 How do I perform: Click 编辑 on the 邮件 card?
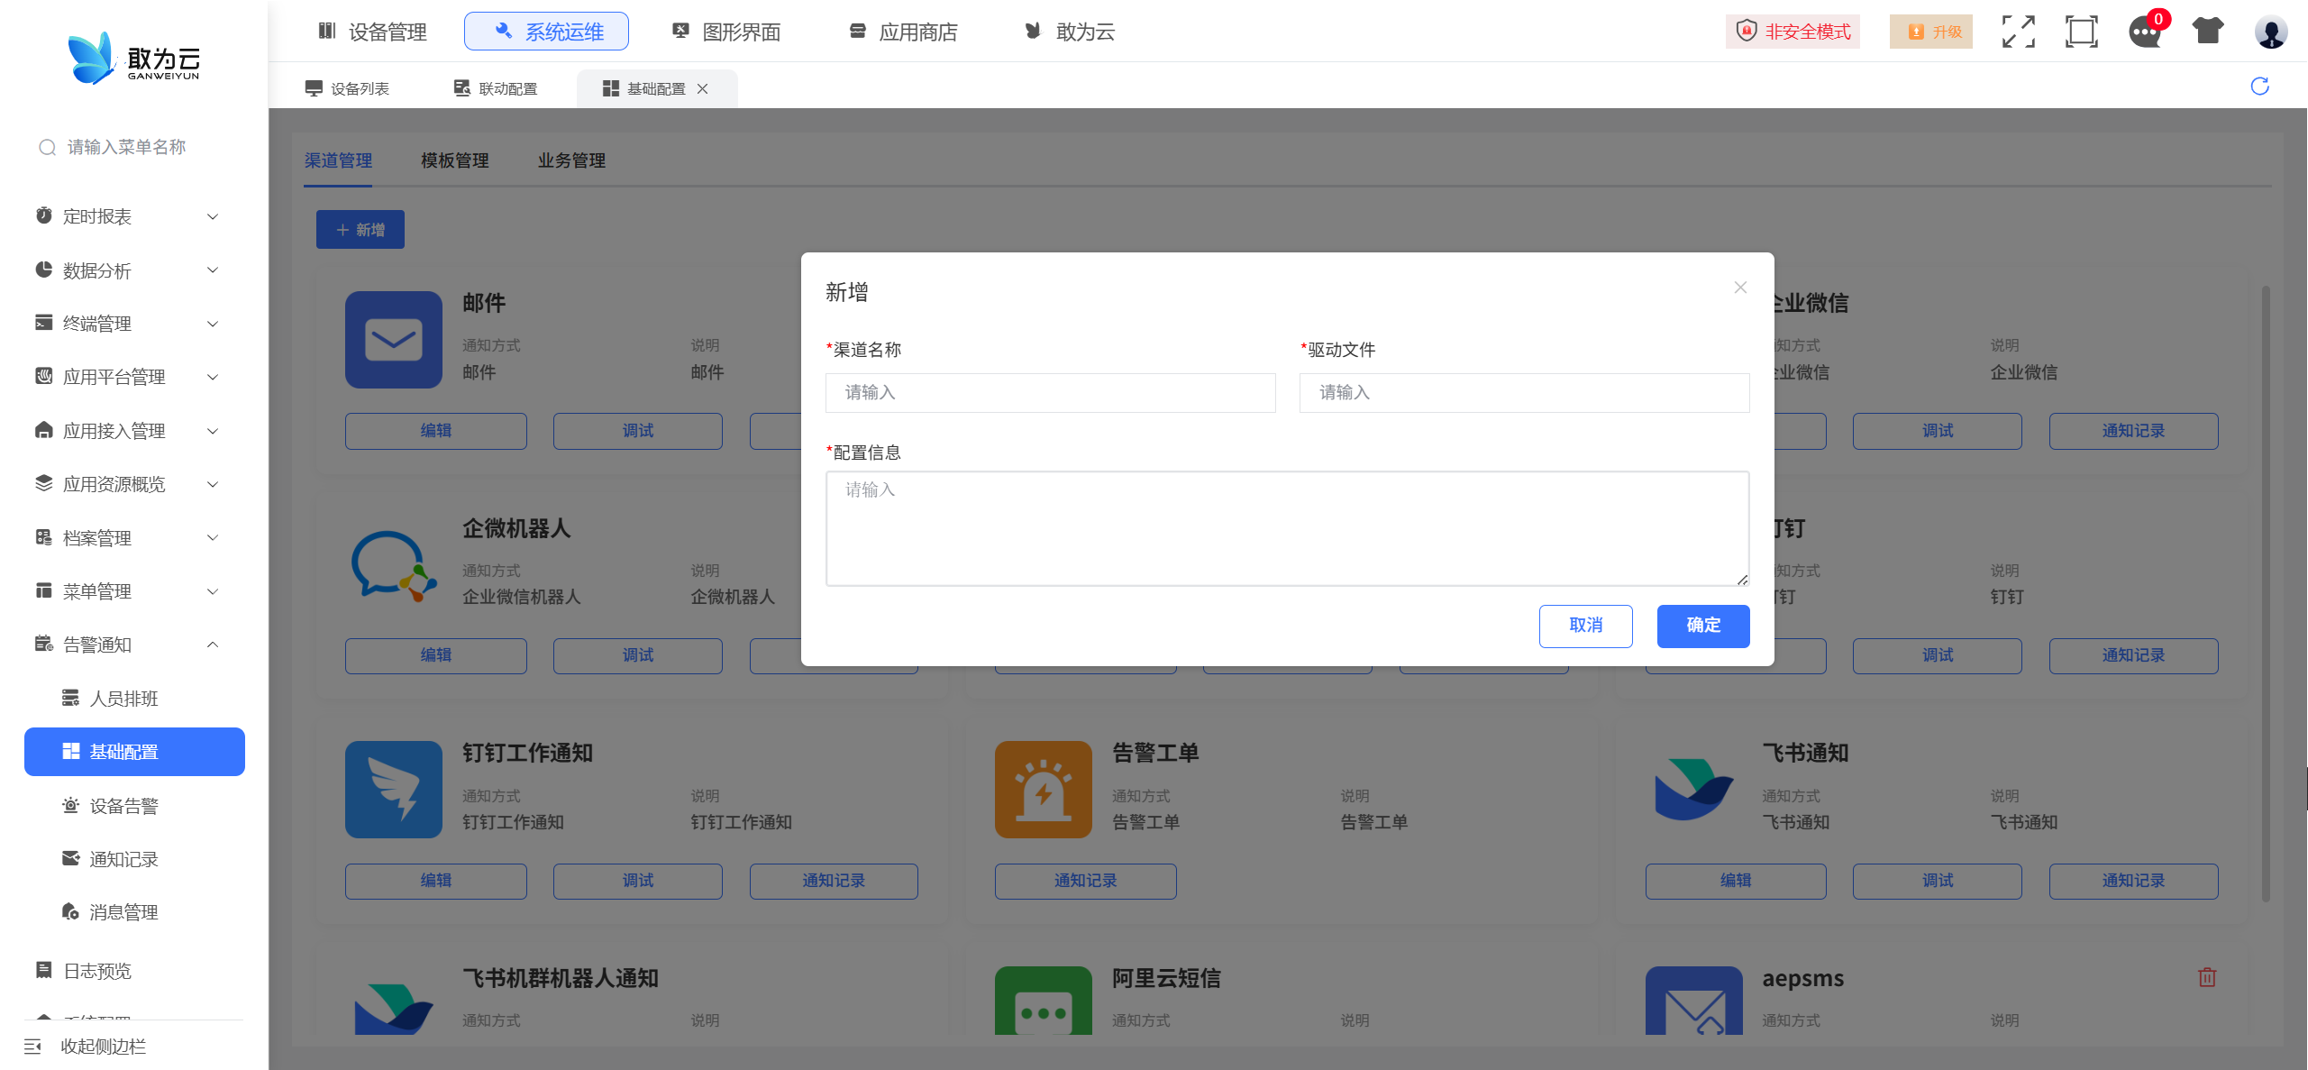(x=436, y=431)
